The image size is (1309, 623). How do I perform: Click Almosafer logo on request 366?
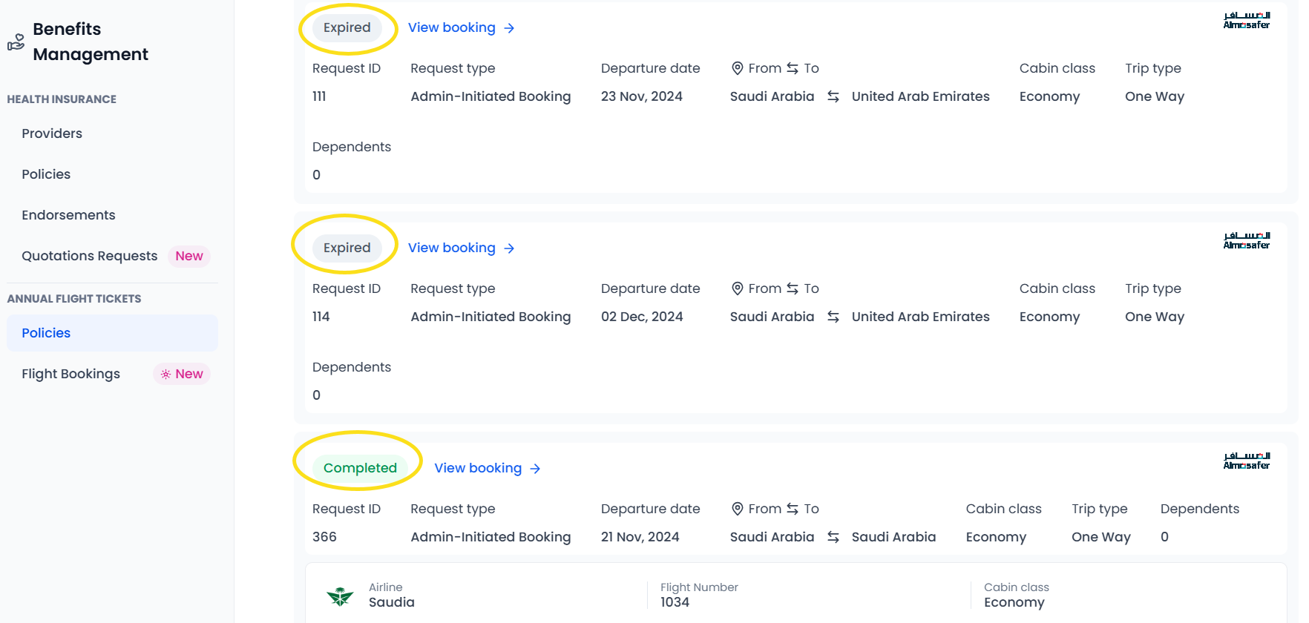pos(1246,461)
